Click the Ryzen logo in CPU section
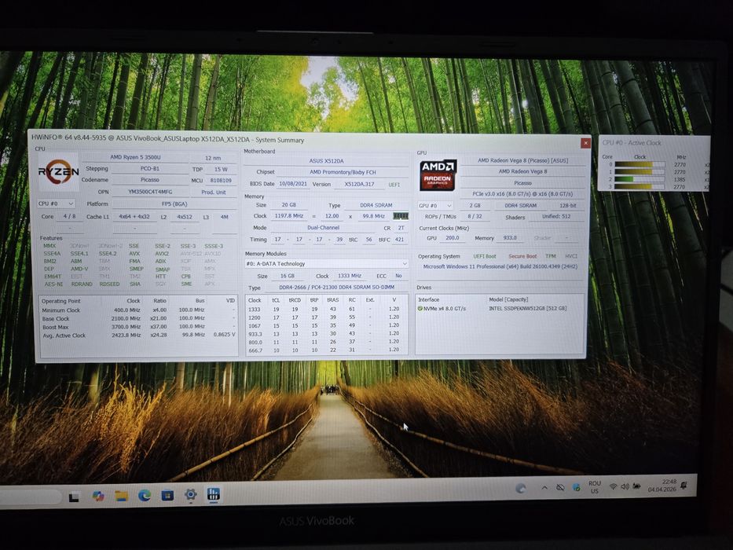The height and width of the screenshot is (550, 733). 58,173
